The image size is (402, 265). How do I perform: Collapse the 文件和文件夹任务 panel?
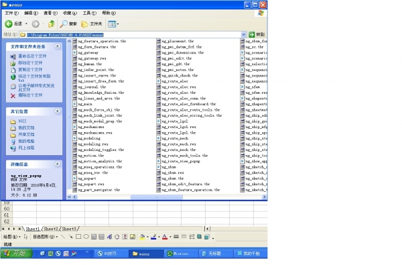coord(58,46)
